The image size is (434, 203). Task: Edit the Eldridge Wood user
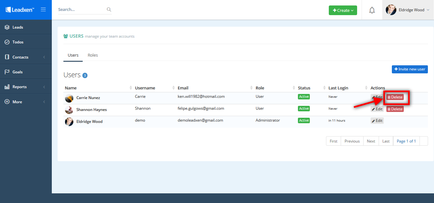click(x=377, y=121)
